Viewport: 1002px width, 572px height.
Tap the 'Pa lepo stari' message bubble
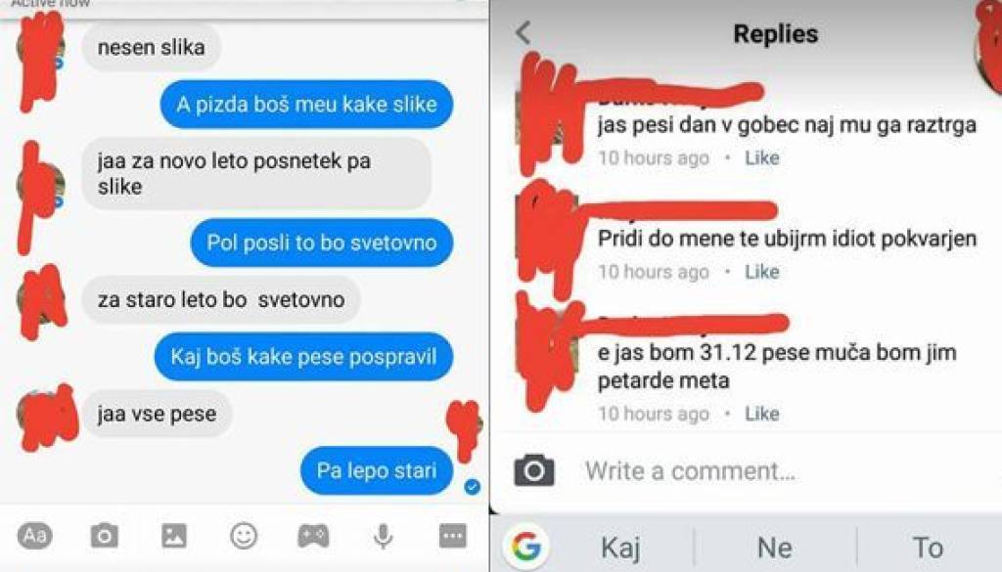coord(377,470)
